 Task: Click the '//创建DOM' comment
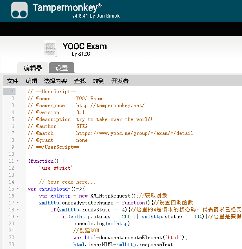click(87, 231)
